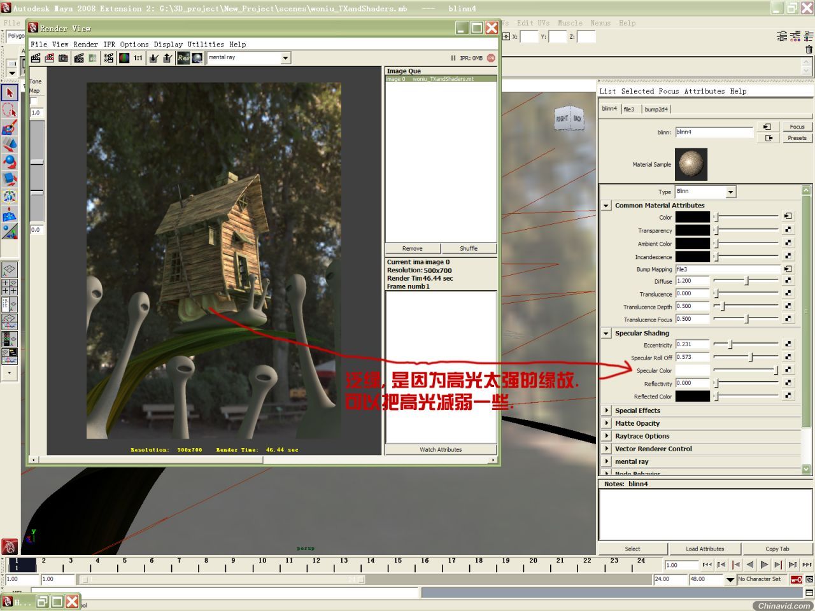Open the IPR menu in Render View
The height and width of the screenshot is (611, 815).
(109, 45)
